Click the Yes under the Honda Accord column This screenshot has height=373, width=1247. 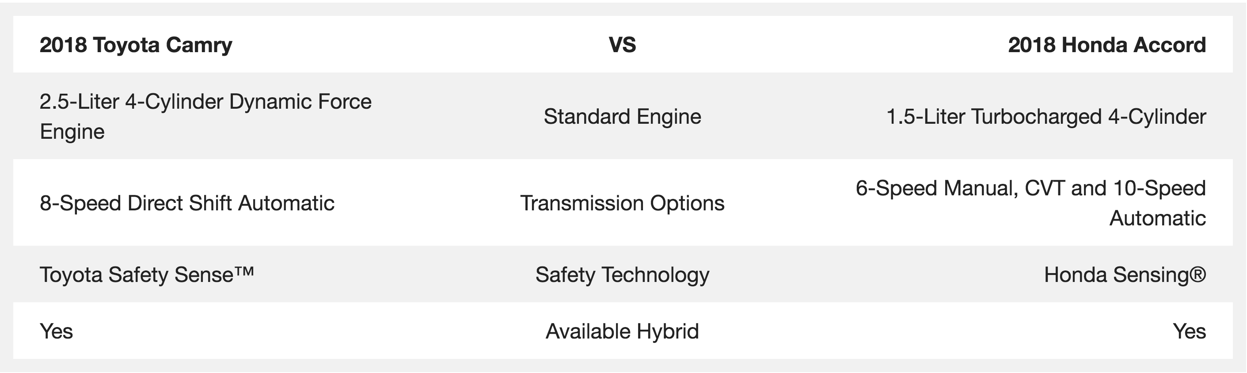click(x=1189, y=331)
